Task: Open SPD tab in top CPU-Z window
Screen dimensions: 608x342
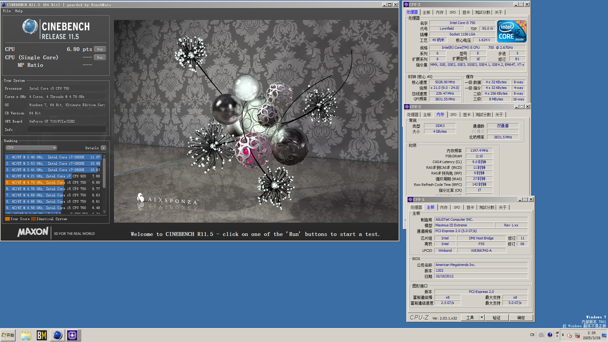Action: [453, 12]
